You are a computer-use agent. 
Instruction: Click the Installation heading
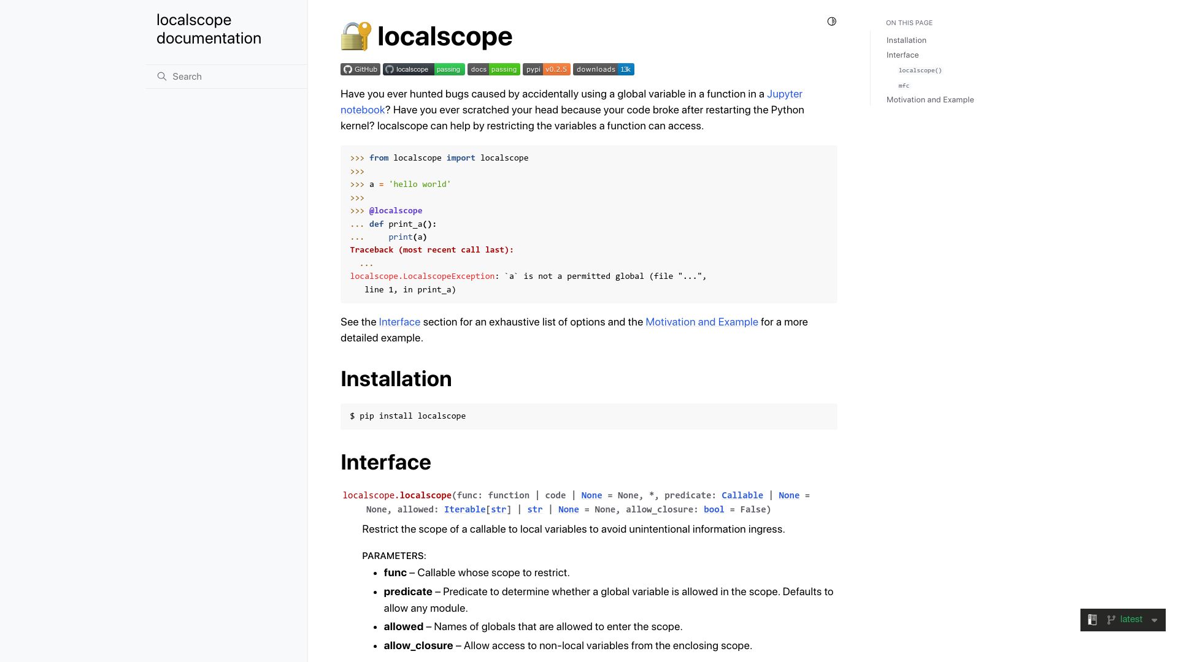pos(396,379)
